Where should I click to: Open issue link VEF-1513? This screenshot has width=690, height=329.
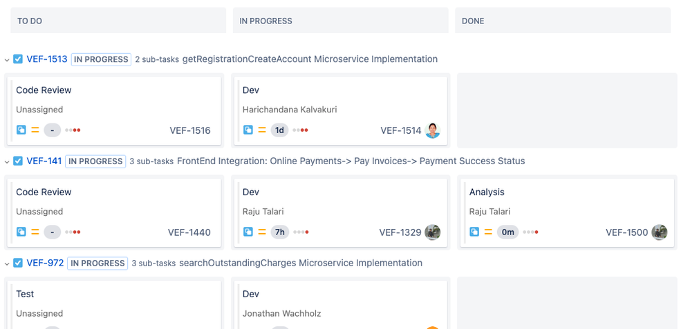pos(46,59)
